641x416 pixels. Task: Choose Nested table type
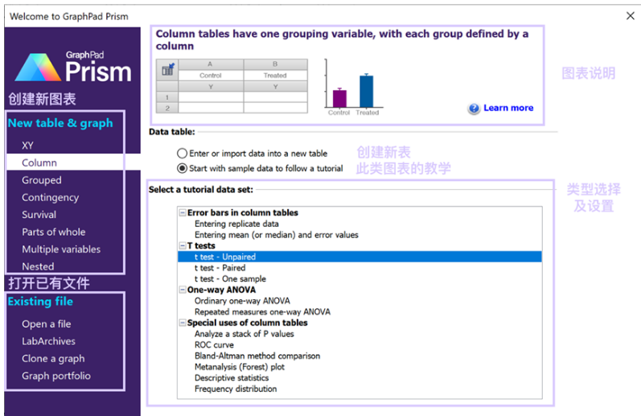pyautogui.click(x=38, y=266)
